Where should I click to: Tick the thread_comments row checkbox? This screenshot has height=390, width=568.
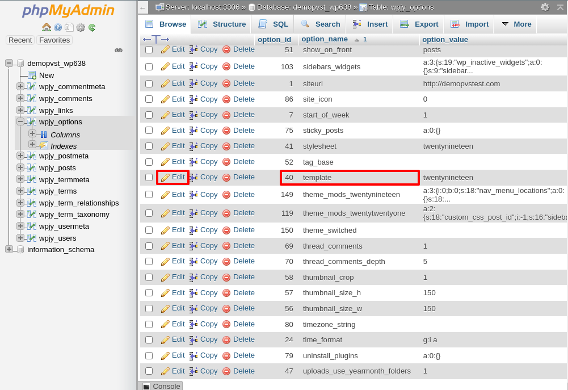pos(149,246)
